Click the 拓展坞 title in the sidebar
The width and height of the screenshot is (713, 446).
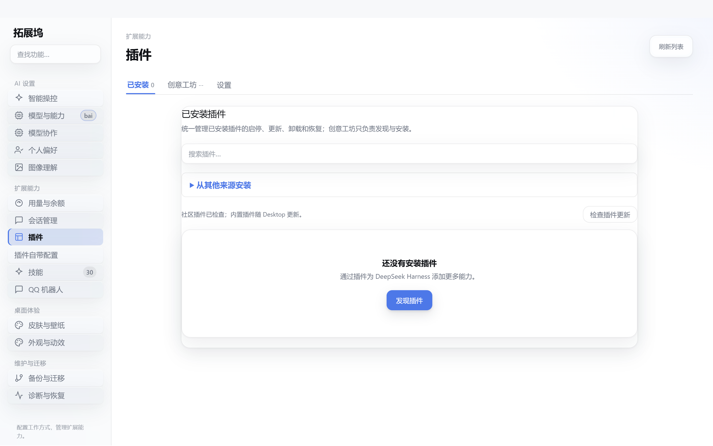[x=28, y=33]
